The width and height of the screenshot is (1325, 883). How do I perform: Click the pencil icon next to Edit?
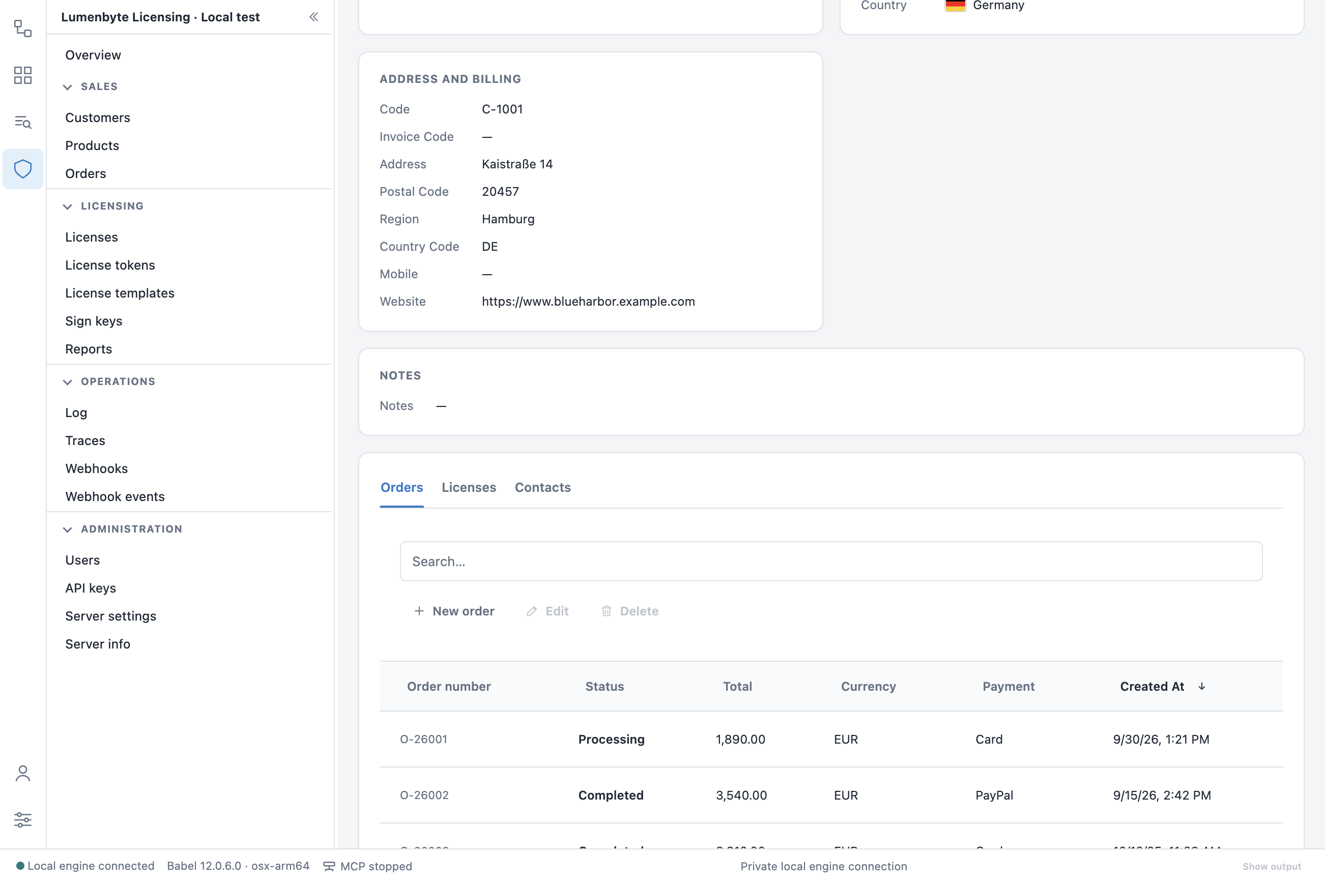click(x=531, y=611)
